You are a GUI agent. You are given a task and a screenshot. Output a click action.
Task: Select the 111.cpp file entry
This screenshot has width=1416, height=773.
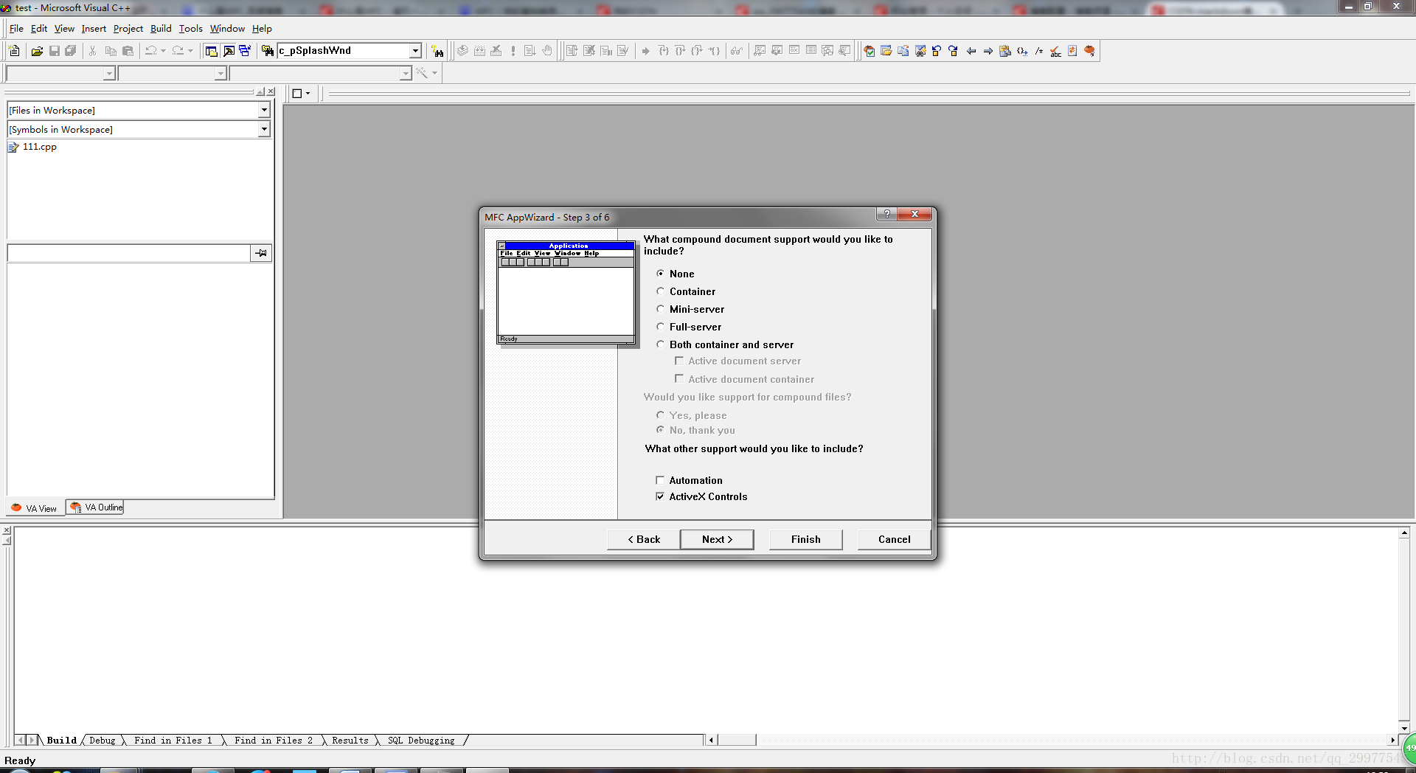[40, 147]
